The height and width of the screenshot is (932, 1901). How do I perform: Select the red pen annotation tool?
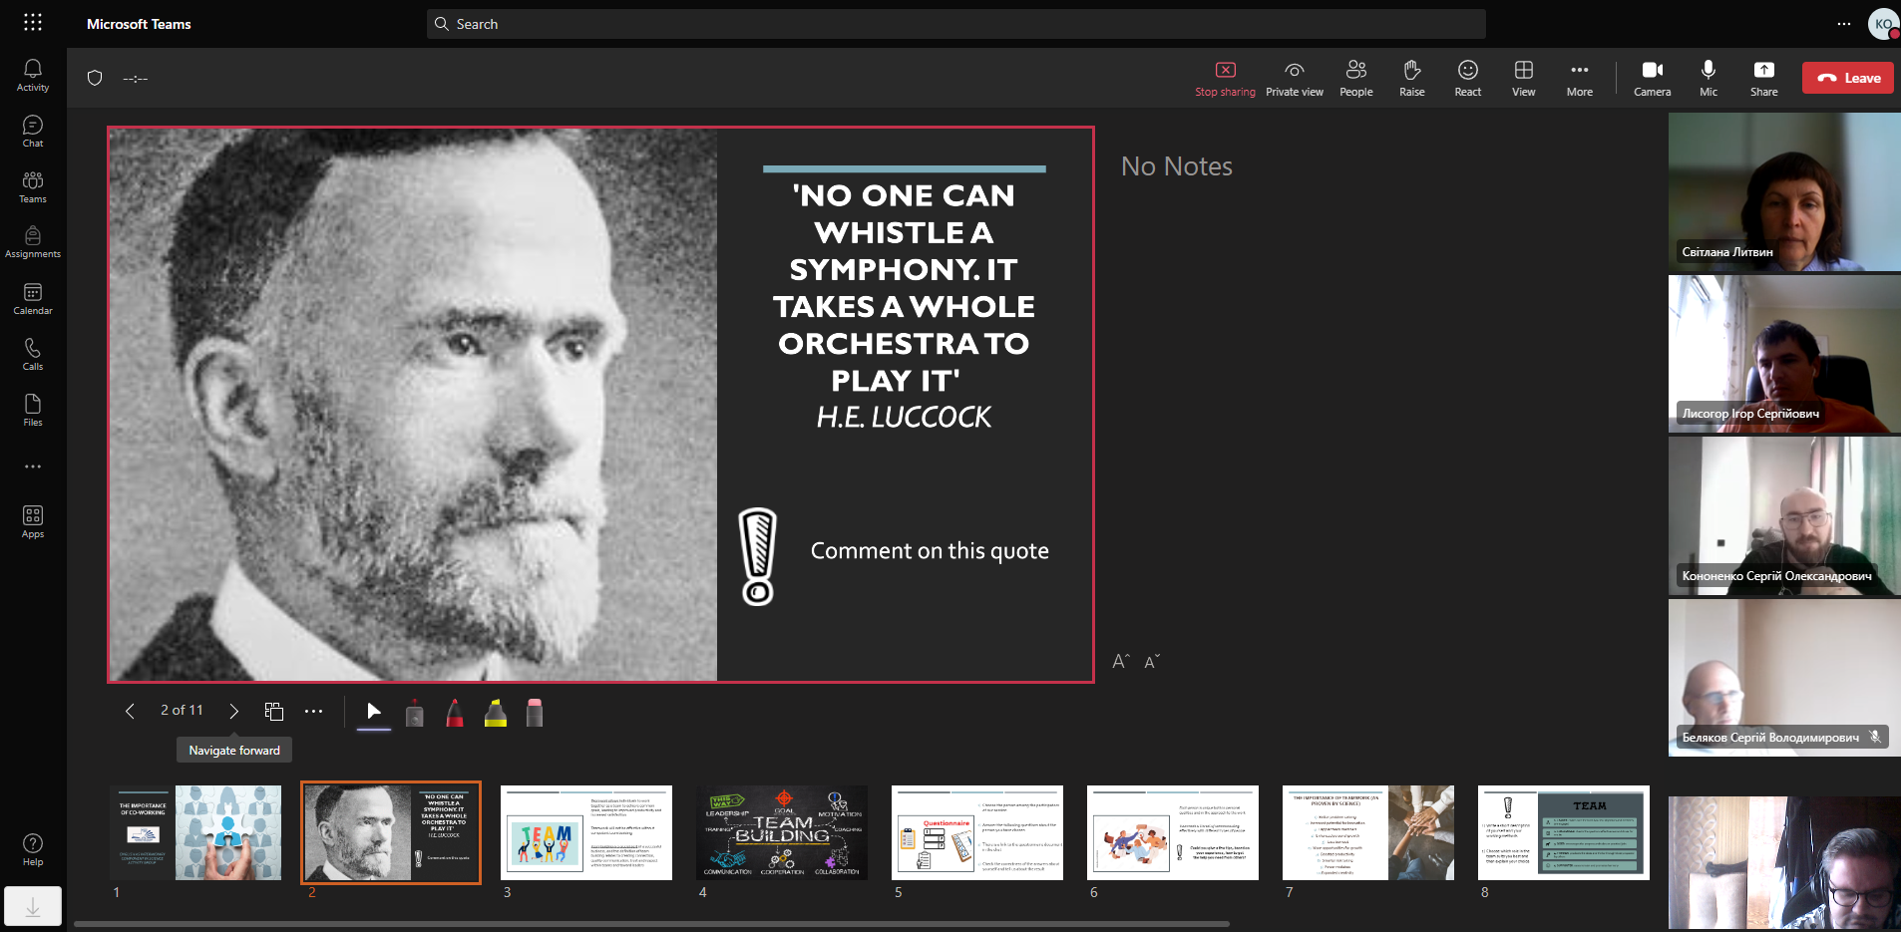click(455, 713)
